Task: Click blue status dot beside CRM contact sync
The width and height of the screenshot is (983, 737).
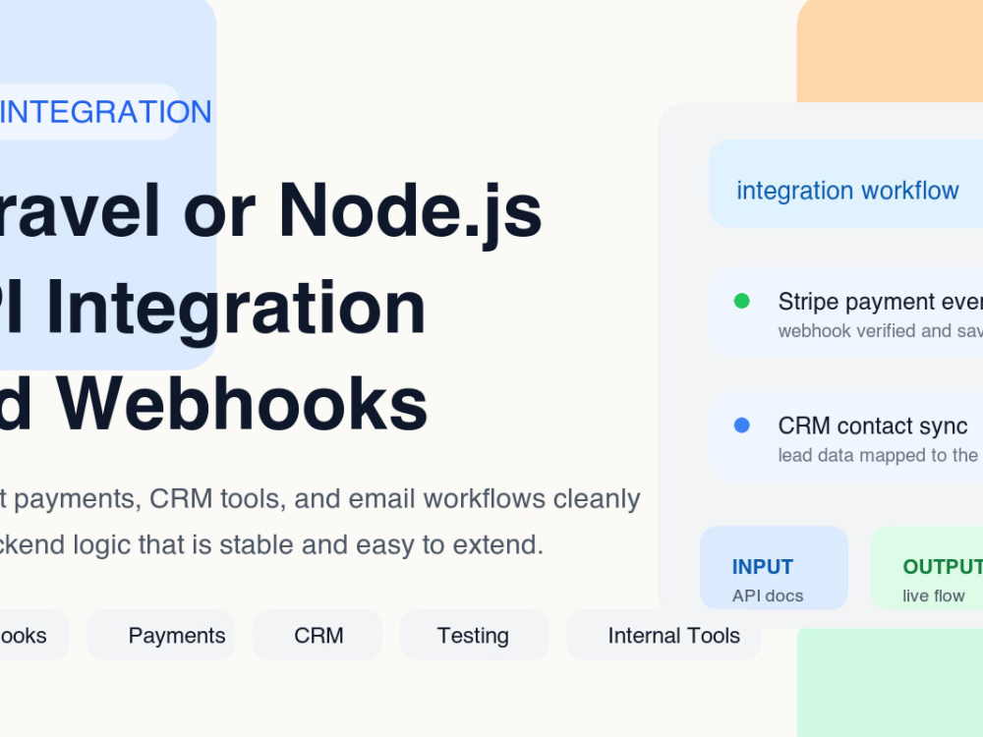Action: (741, 425)
